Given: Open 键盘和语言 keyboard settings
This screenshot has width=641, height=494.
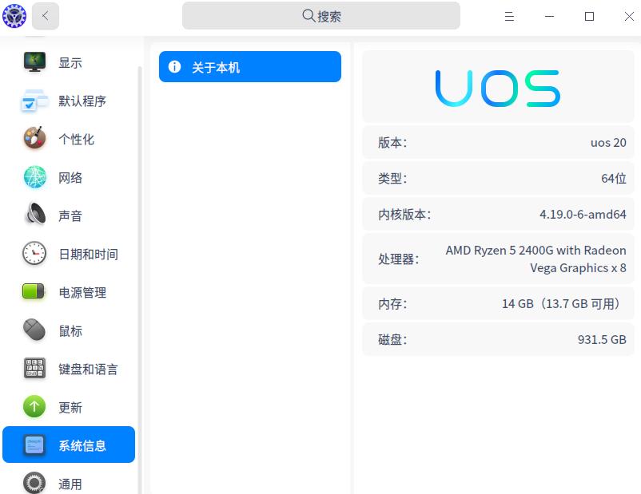Looking at the screenshot, I should click(34, 369).
